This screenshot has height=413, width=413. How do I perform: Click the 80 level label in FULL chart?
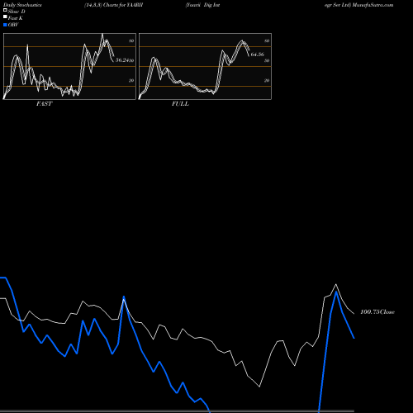tap(267, 40)
